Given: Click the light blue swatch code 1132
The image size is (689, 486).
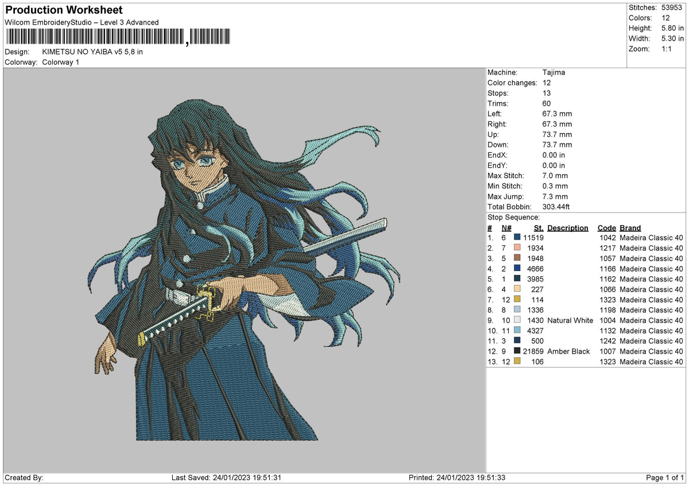Looking at the screenshot, I should [x=517, y=330].
